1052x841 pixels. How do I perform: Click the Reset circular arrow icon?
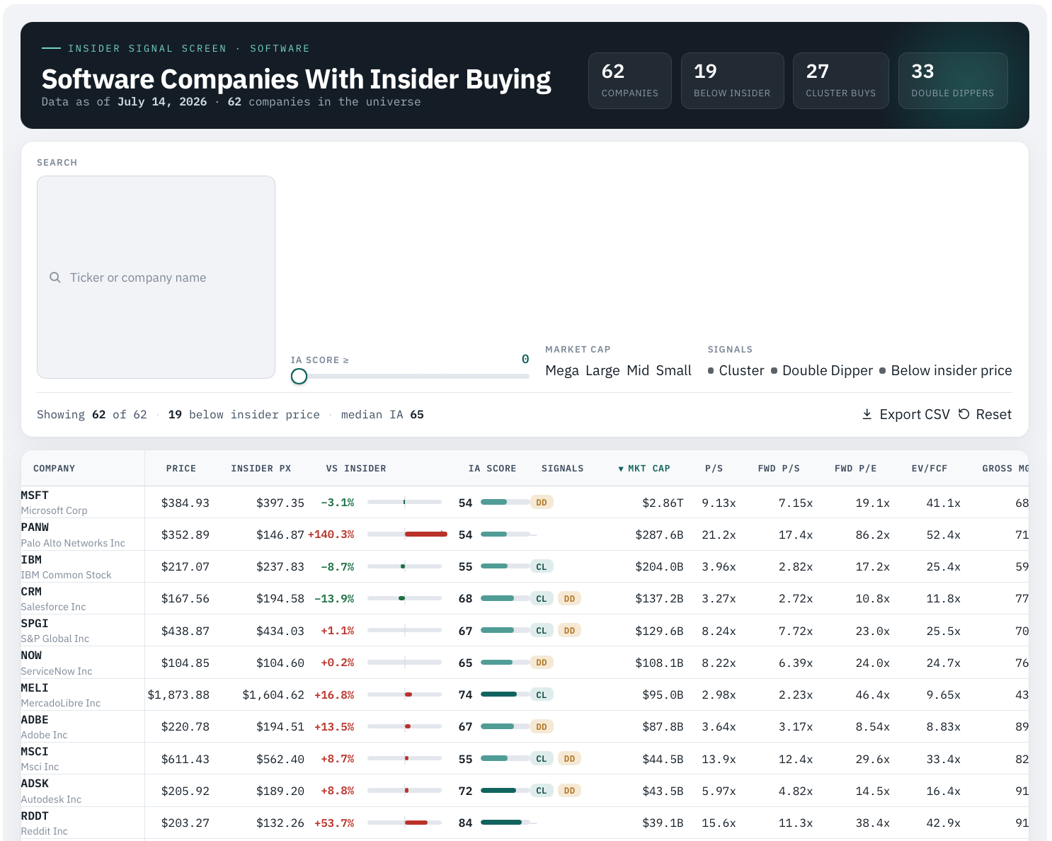pos(964,414)
